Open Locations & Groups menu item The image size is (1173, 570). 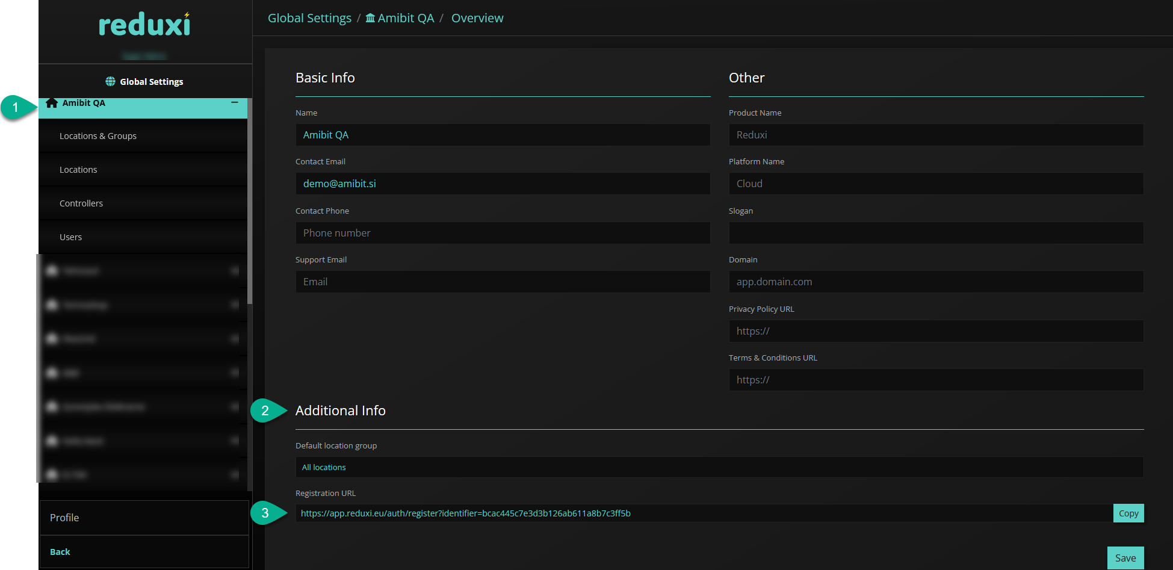(x=98, y=136)
